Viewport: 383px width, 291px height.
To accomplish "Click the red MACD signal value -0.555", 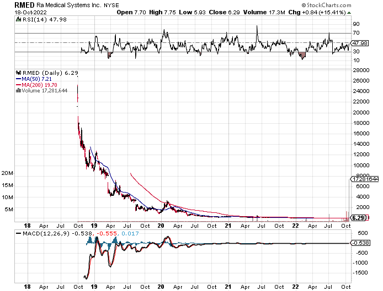I will (x=107, y=234).
